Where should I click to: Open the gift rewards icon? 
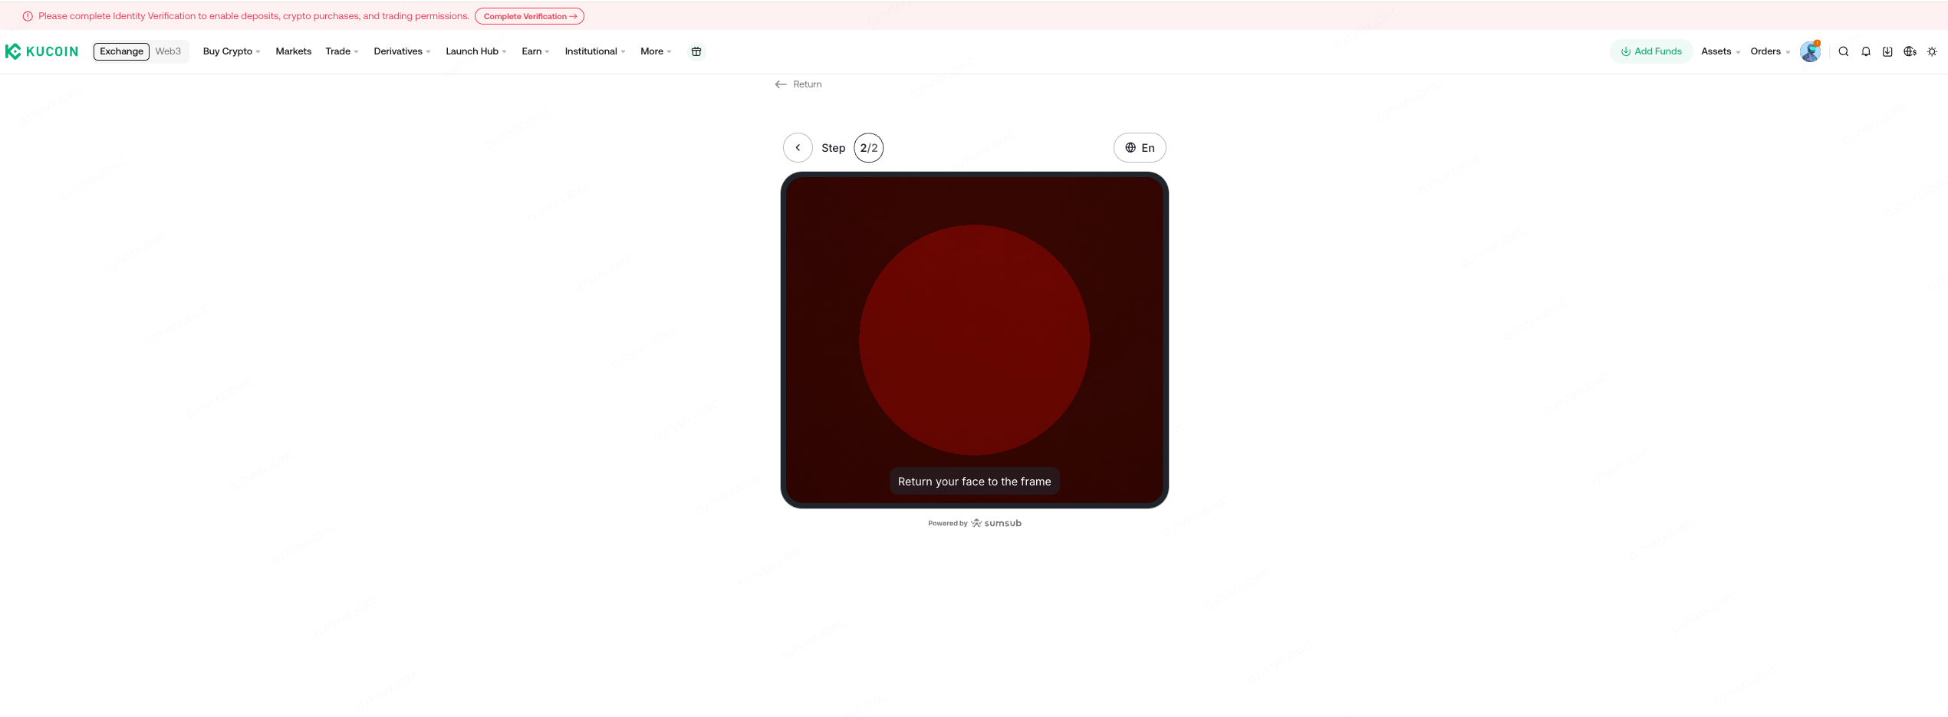(696, 51)
